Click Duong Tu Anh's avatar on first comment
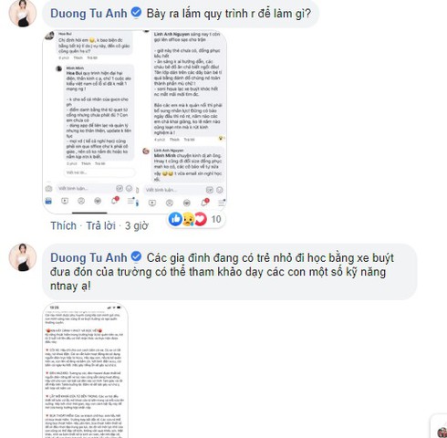This screenshot has height=438, width=447. pos(23,14)
